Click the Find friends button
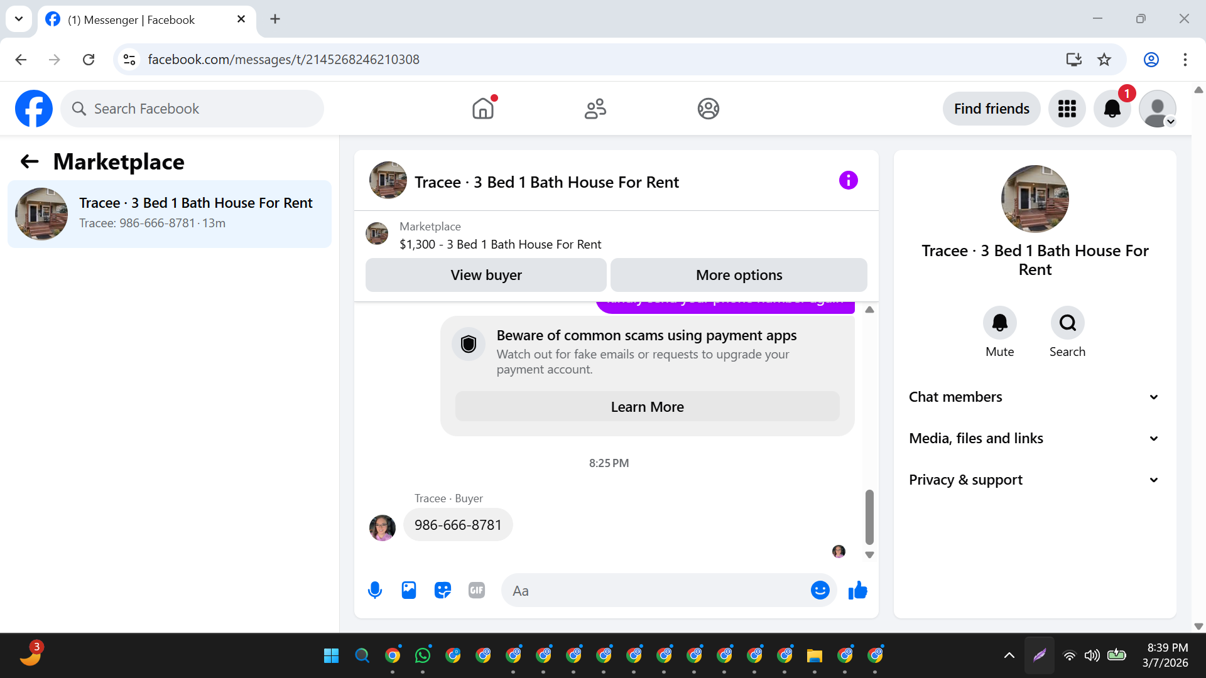This screenshot has height=678, width=1206. click(991, 109)
